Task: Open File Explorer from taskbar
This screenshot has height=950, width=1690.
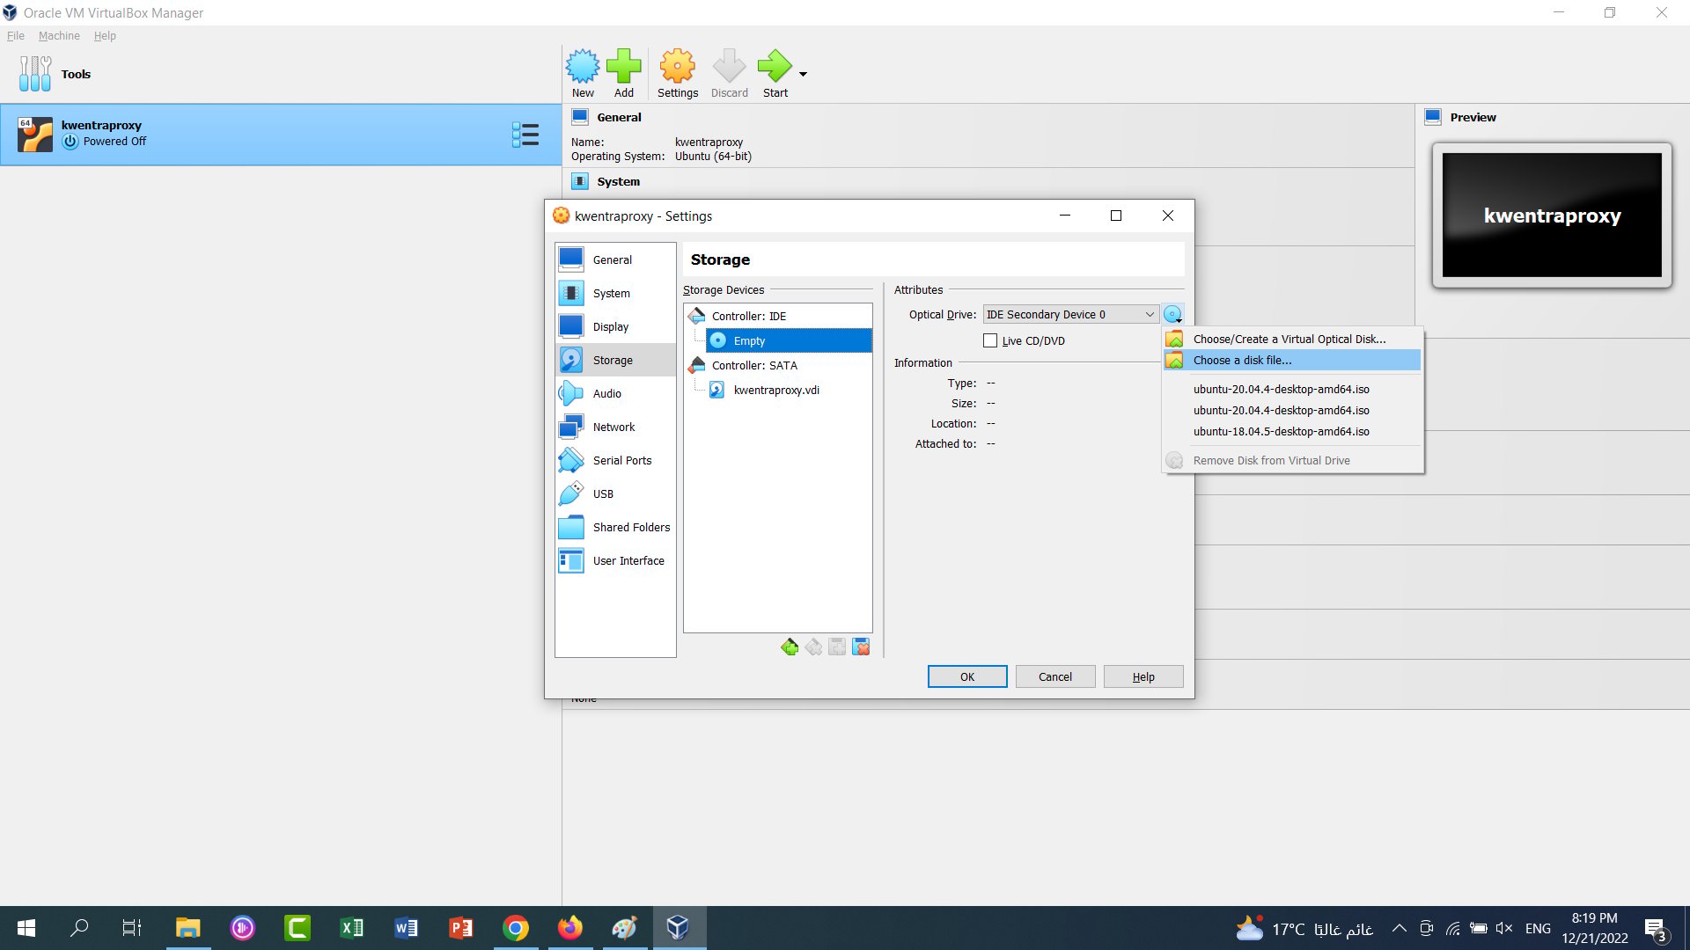Action: [188, 928]
